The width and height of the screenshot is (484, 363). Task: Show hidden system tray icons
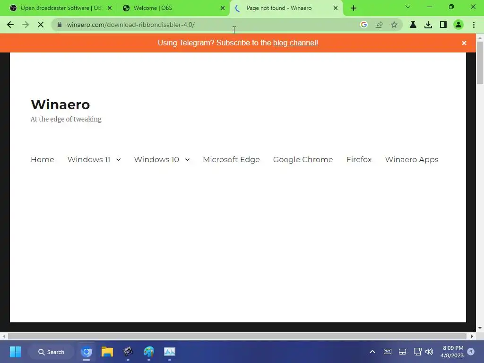372,352
